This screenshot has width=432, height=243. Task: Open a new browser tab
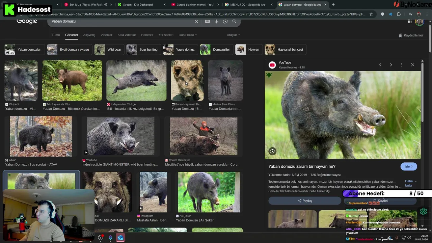(333, 5)
